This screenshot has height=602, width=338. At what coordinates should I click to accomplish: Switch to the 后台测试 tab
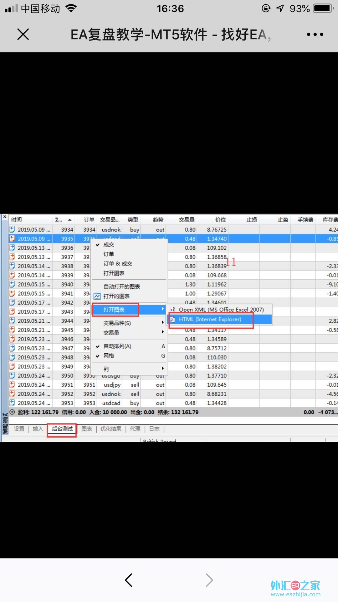tap(62, 429)
